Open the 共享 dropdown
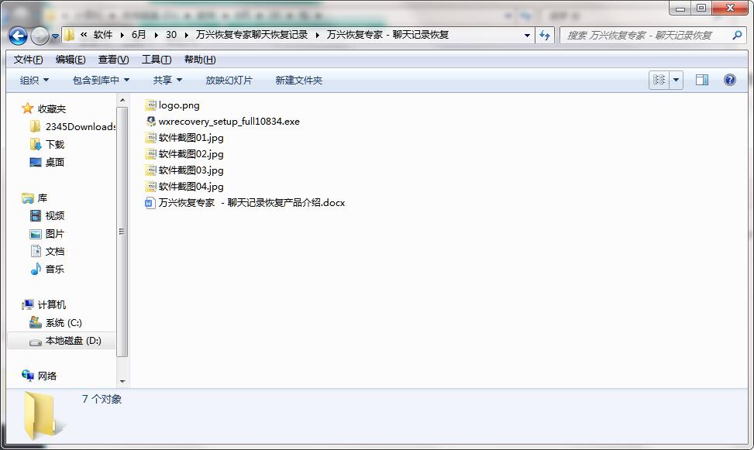This screenshot has width=754, height=450. click(167, 81)
